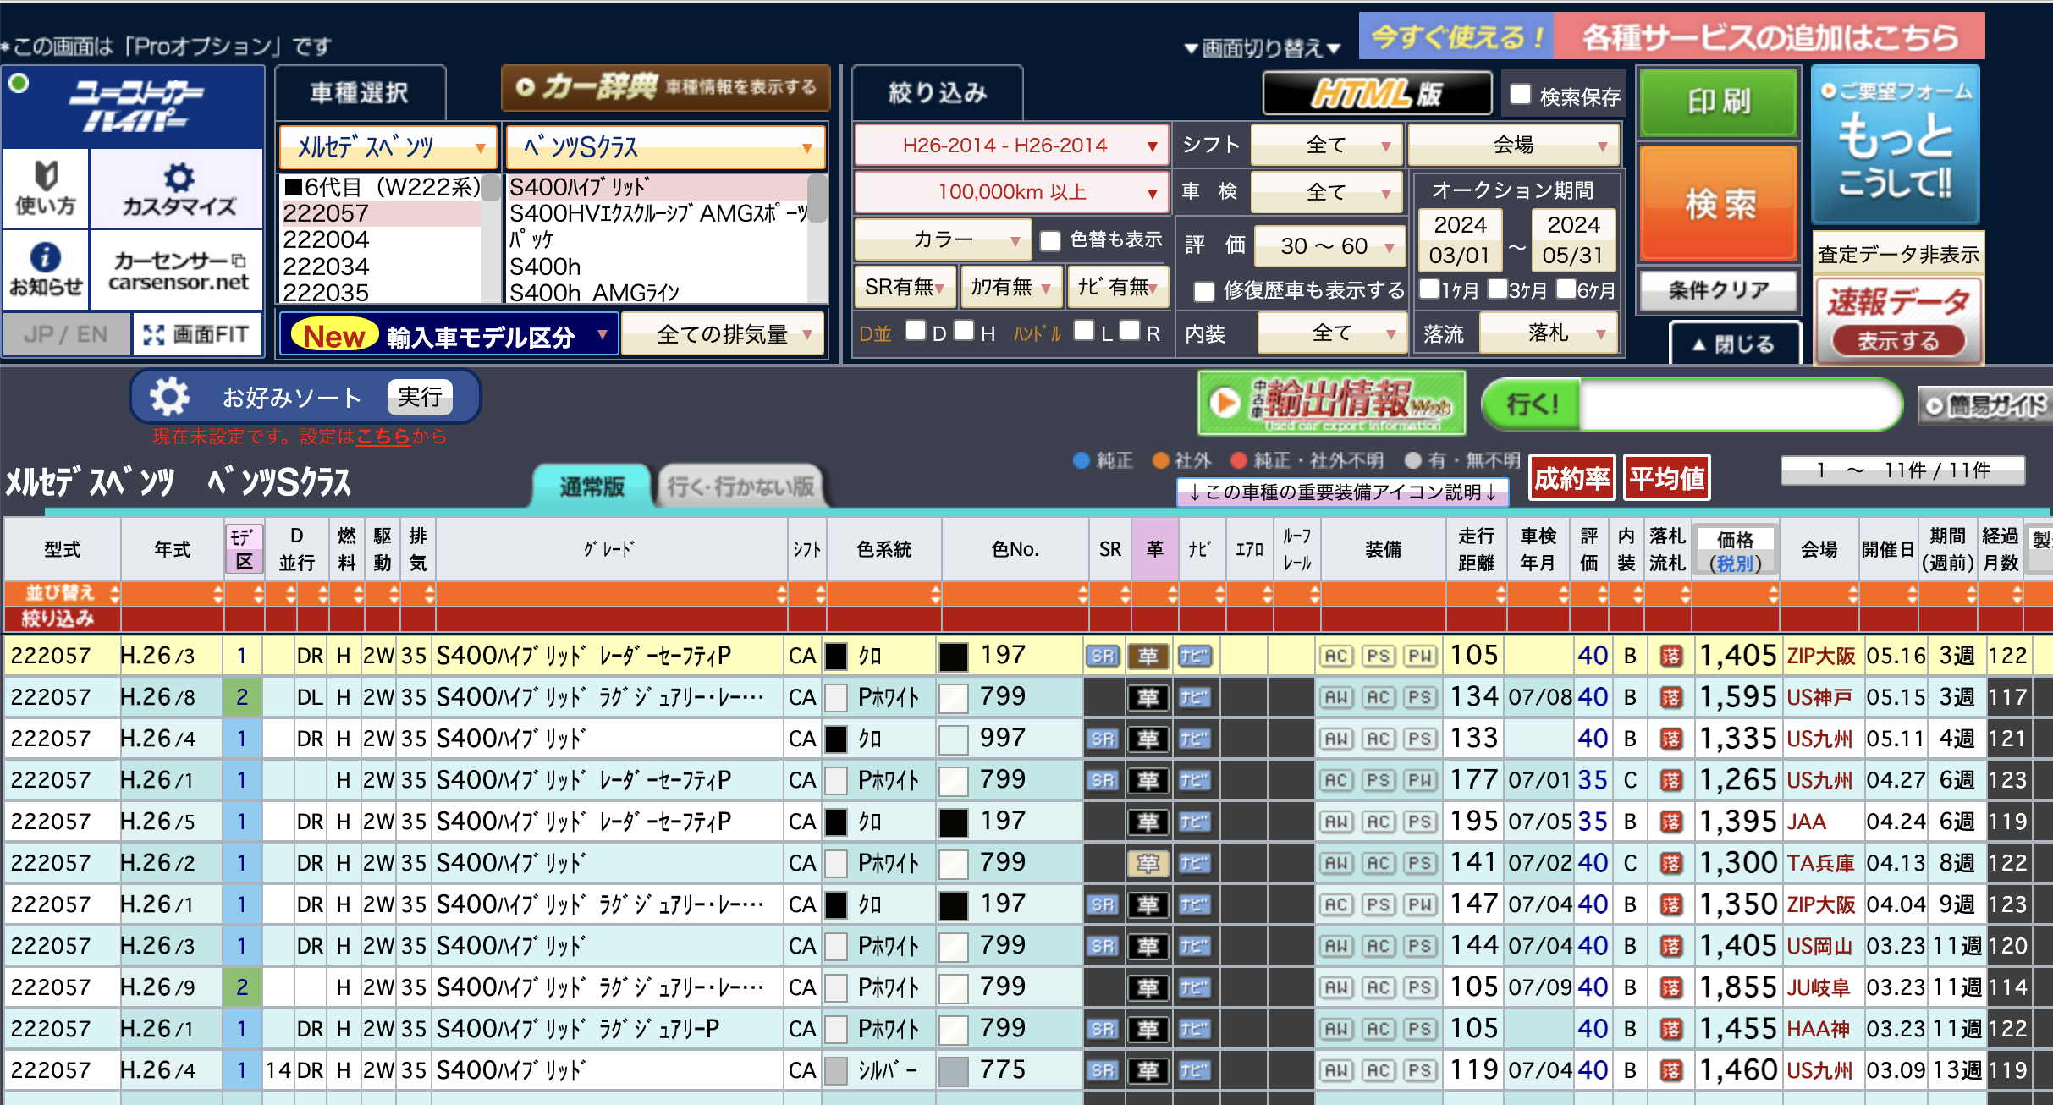Check 修復歴車も表示する option
This screenshot has width=2053, height=1105.
(1203, 292)
